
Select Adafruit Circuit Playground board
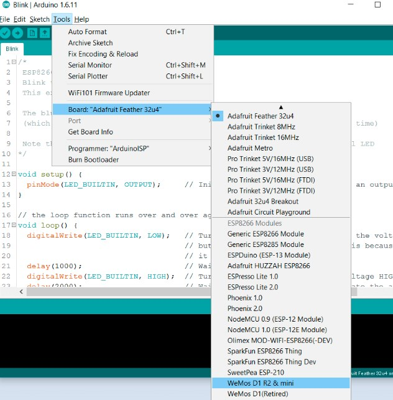282,212
